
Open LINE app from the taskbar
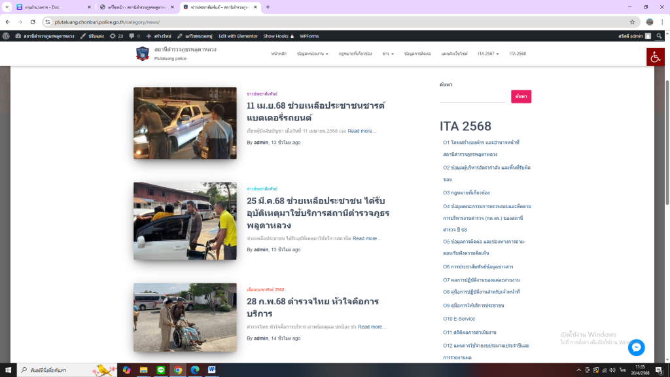pos(160,370)
